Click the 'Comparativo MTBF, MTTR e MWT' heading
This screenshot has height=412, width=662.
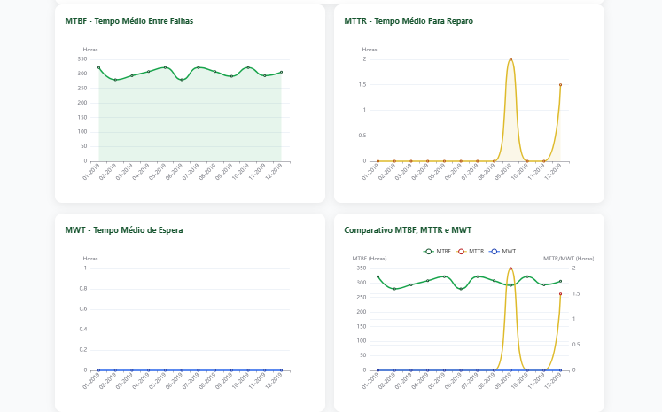(408, 230)
